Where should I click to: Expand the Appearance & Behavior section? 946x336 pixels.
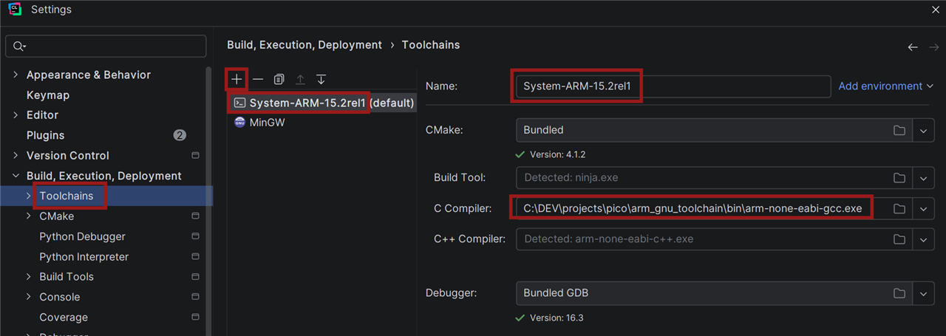click(16, 75)
